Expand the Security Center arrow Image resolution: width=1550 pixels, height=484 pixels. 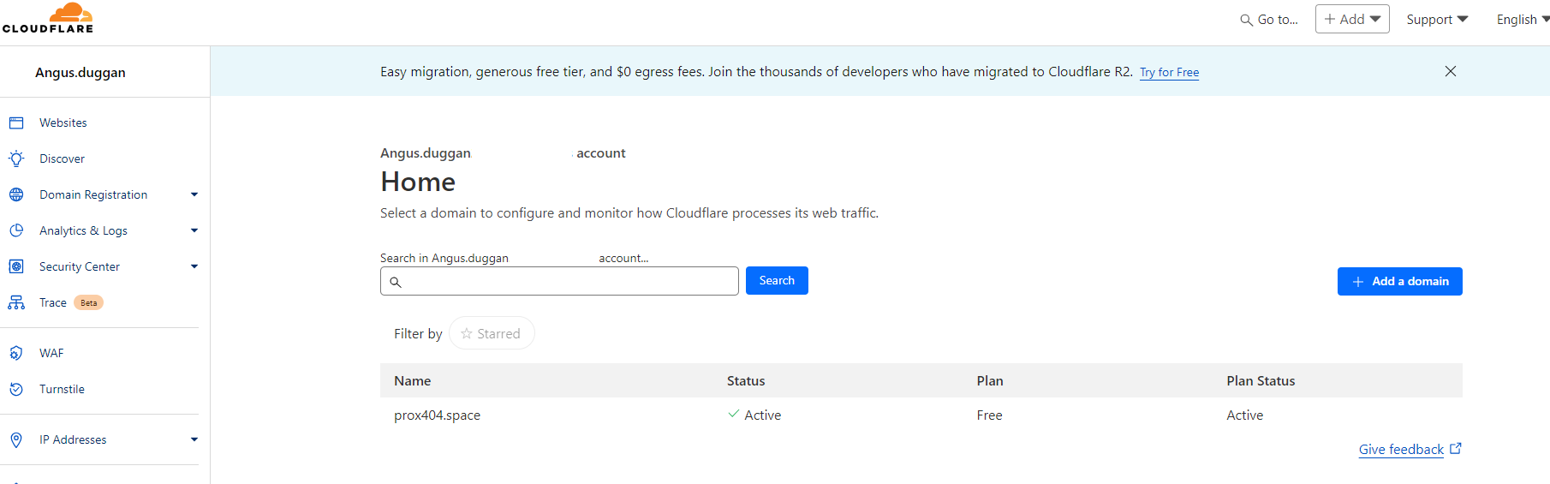click(x=194, y=266)
